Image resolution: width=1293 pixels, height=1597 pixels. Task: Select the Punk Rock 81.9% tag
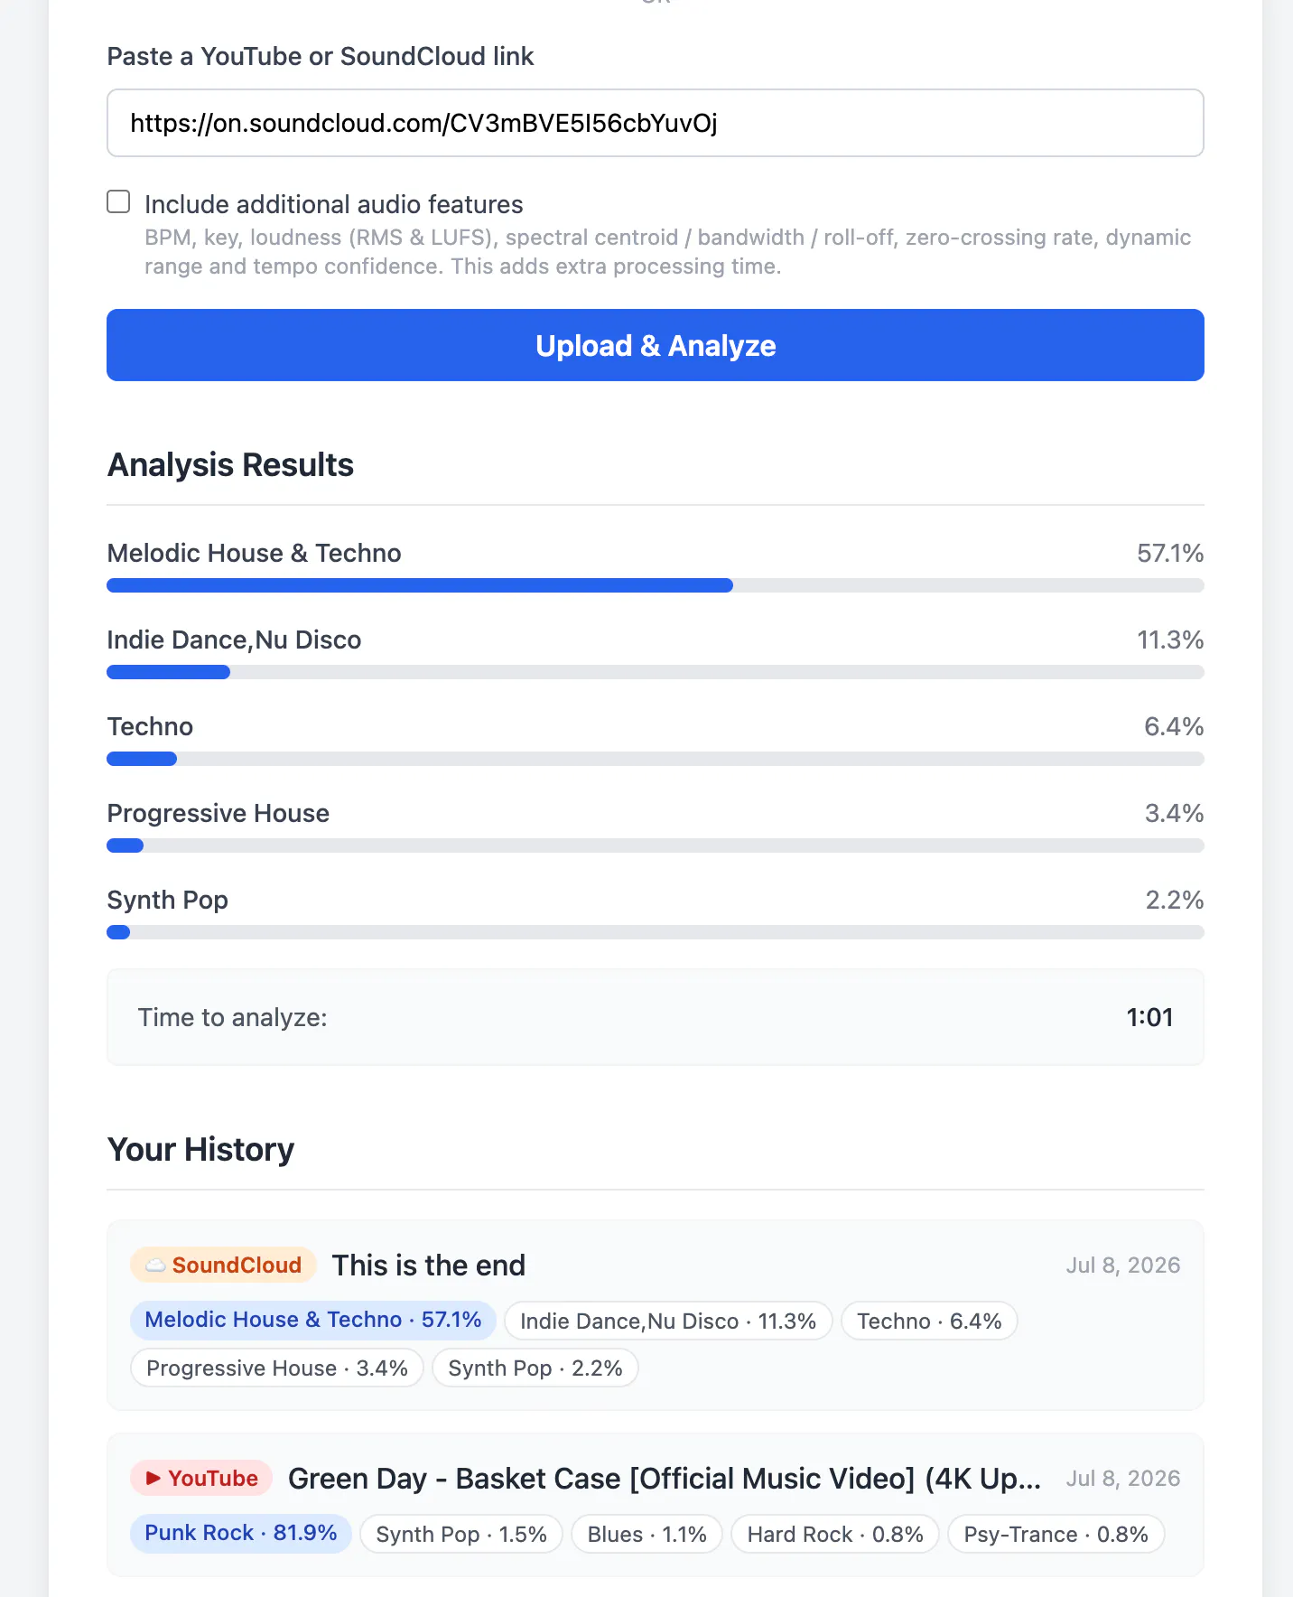(241, 1533)
